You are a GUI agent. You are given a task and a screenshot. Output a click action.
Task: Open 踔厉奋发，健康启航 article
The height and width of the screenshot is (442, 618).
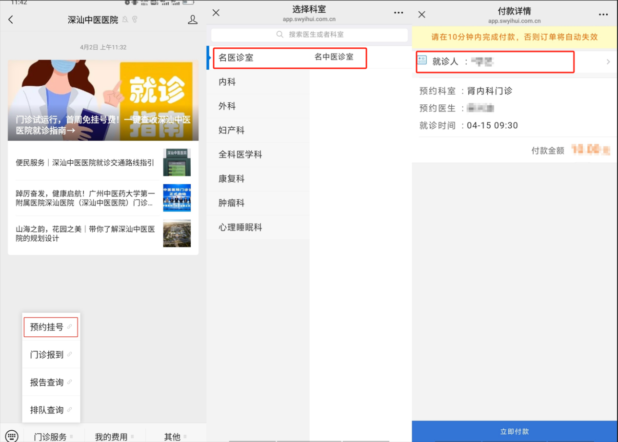pos(103,198)
